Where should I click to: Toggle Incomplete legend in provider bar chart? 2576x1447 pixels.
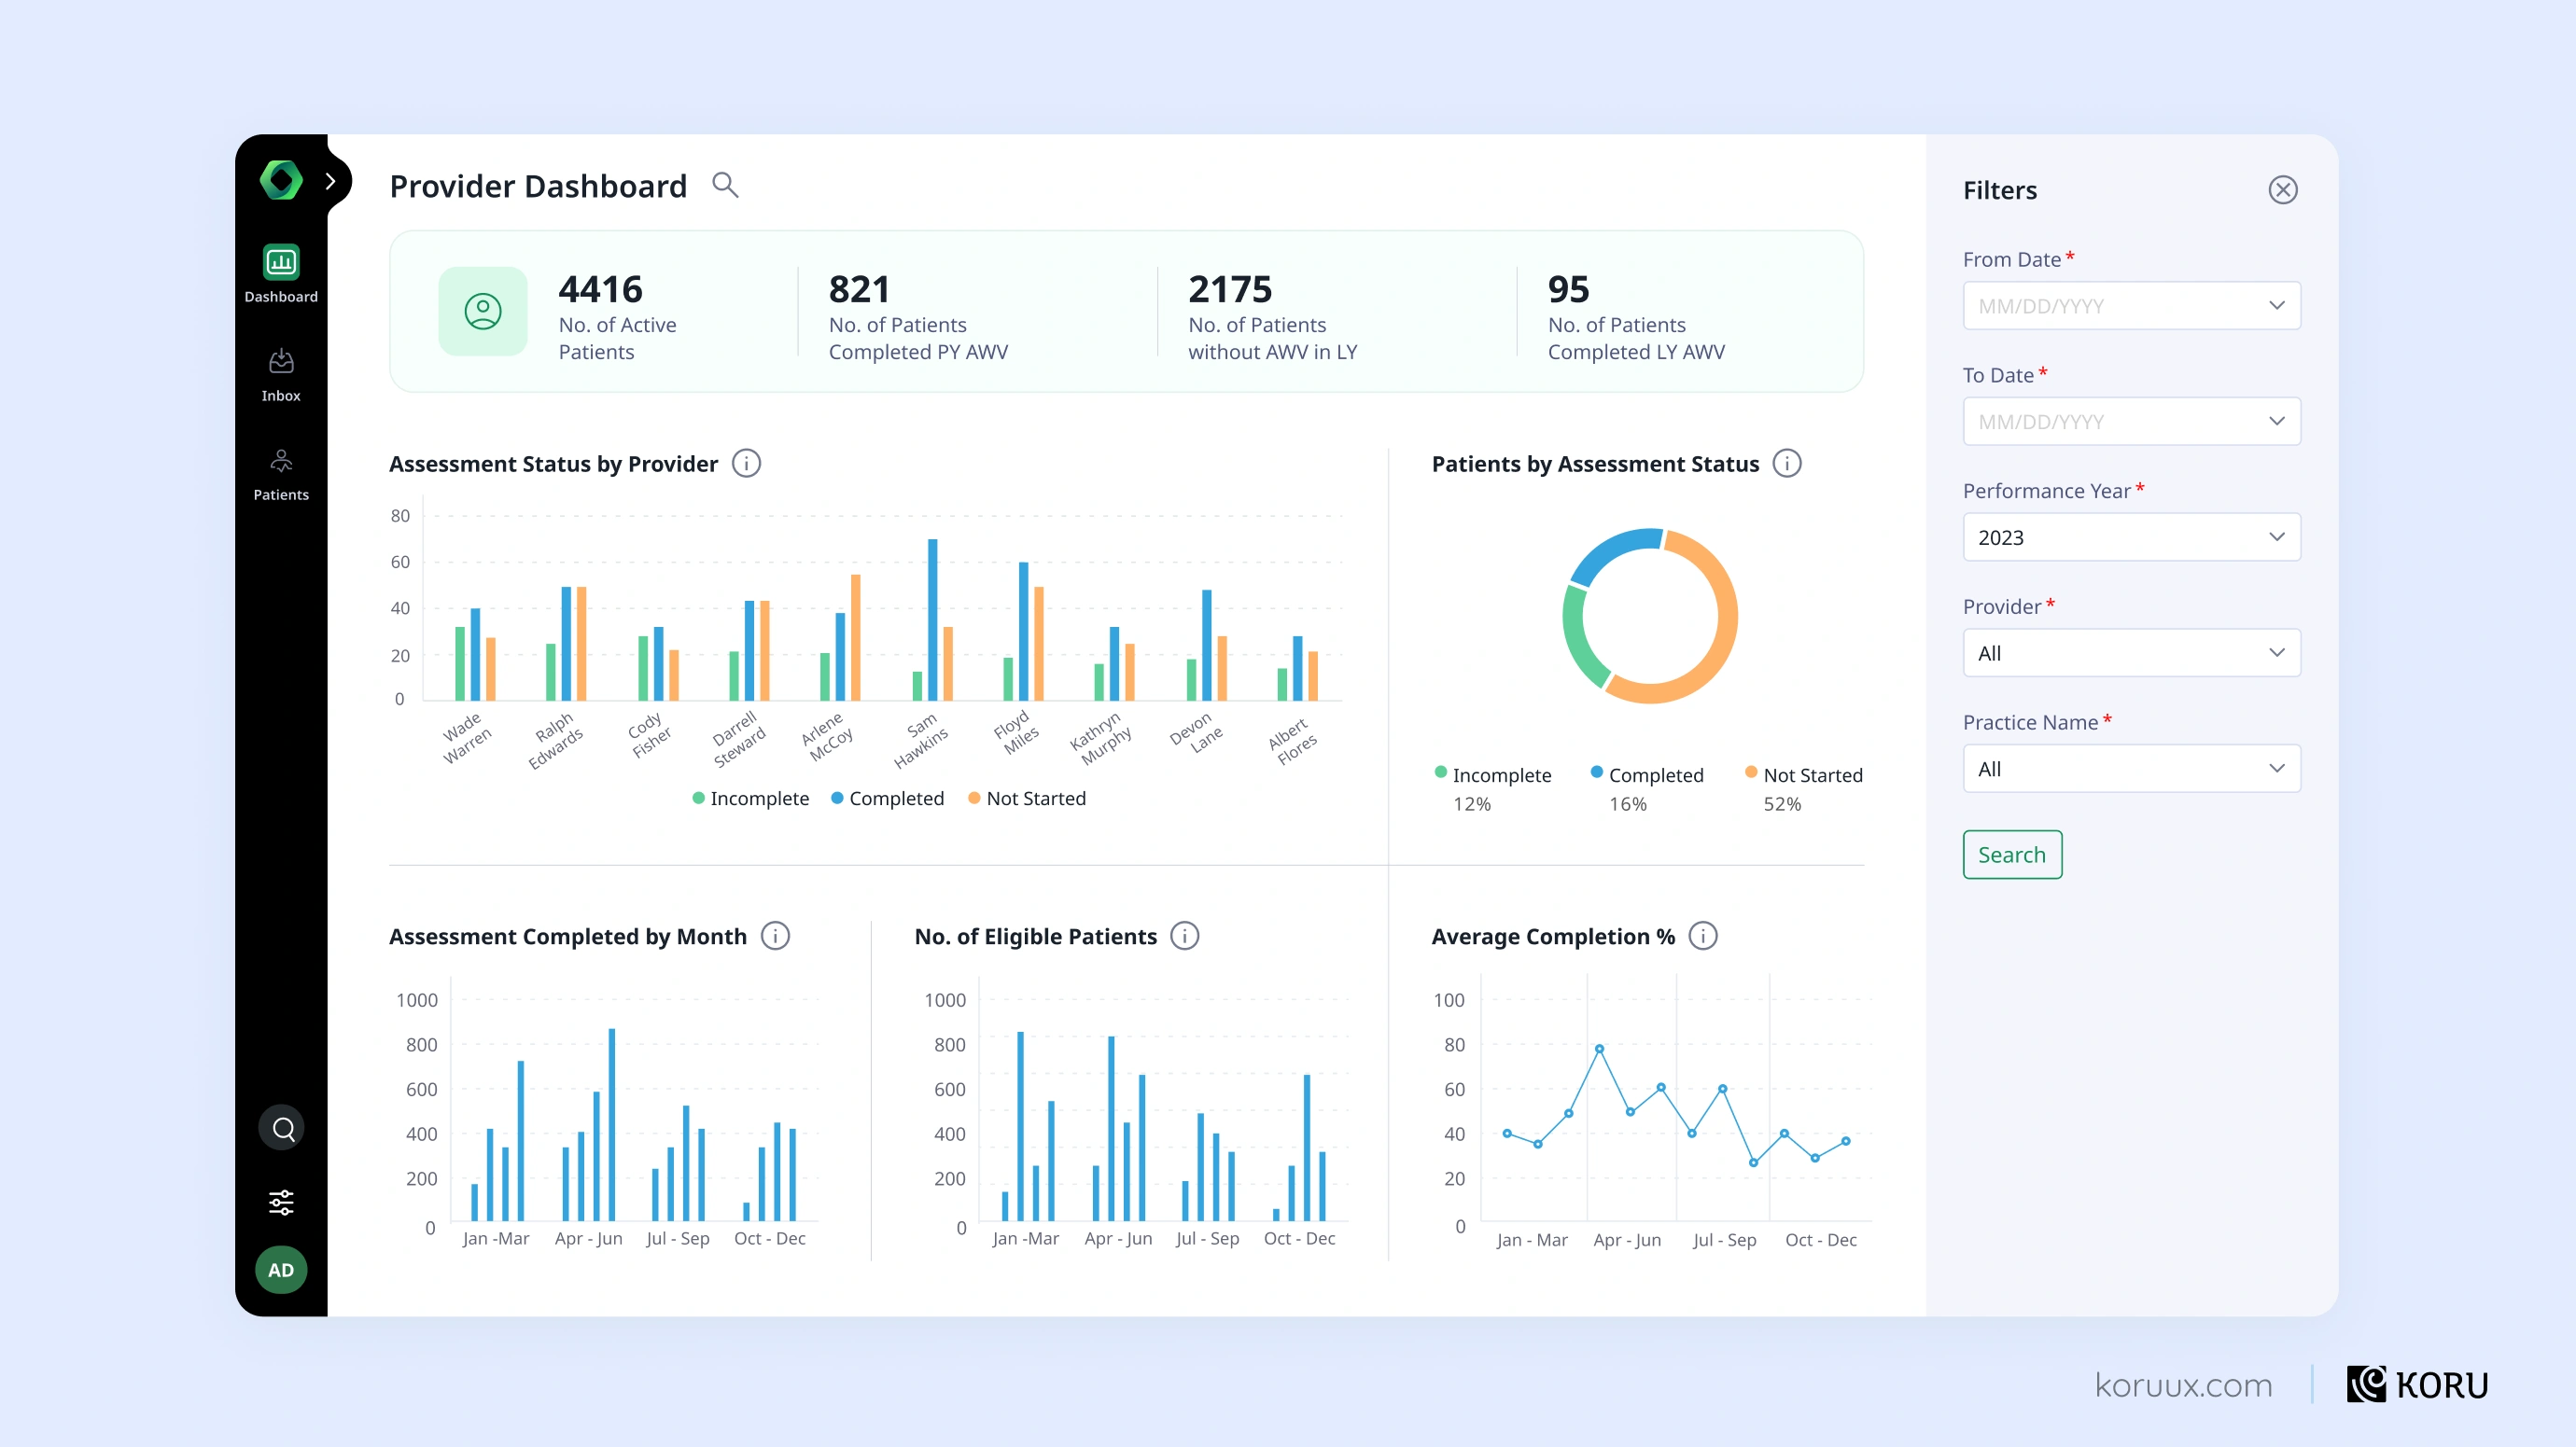[x=750, y=799]
